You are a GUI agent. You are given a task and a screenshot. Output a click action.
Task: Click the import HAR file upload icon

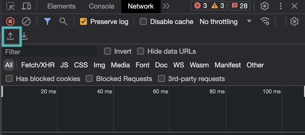click(x=11, y=36)
